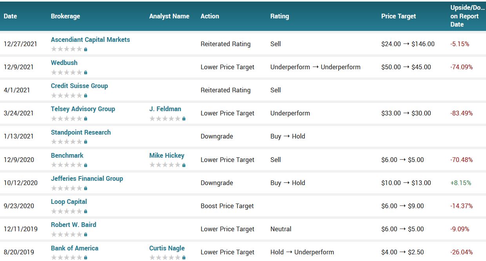Click the lock icon under Robert W. Baird
This screenshot has height=261, width=486.
click(86, 234)
